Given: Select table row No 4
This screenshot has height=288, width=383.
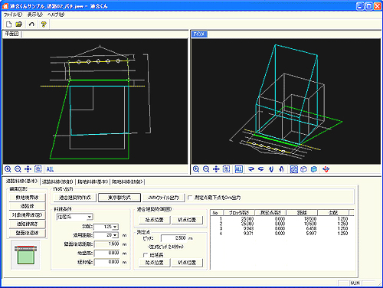Looking at the screenshot, I should coord(282,234).
